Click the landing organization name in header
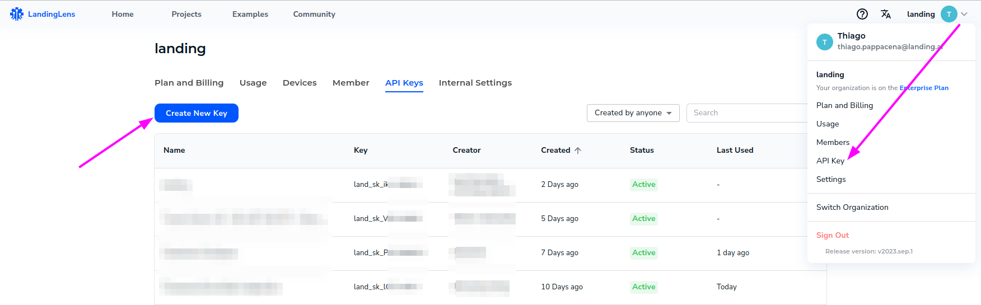This screenshot has width=981, height=305. pyautogui.click(x=921, y=14)
